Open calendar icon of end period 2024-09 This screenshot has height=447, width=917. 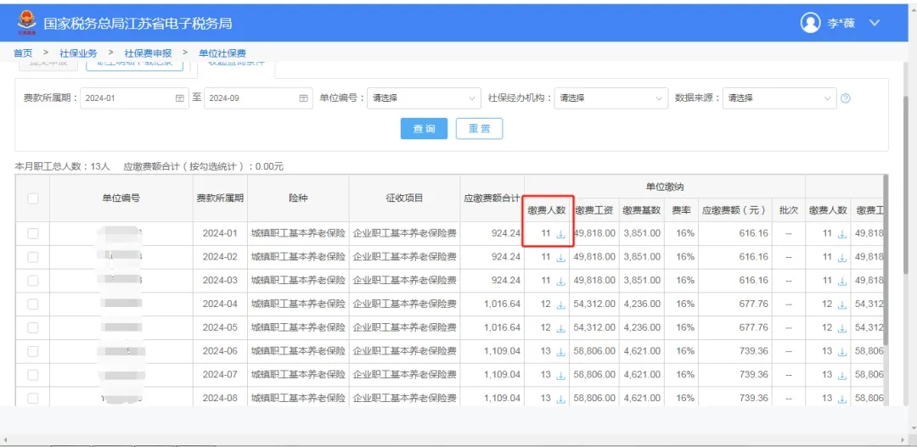[304, 98]
